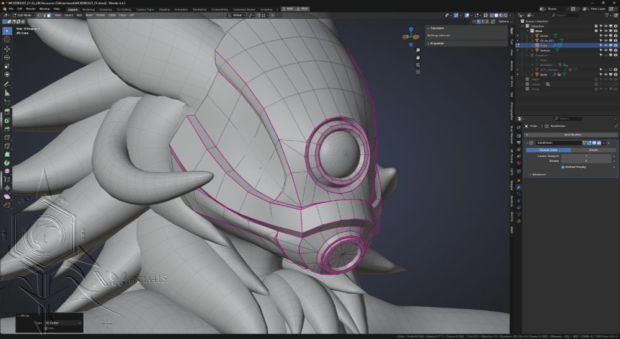The height and width of the screenshot is (339, 620).
Task: Enable the Optimal Display checkbox
Action: (x=563, y=167)
